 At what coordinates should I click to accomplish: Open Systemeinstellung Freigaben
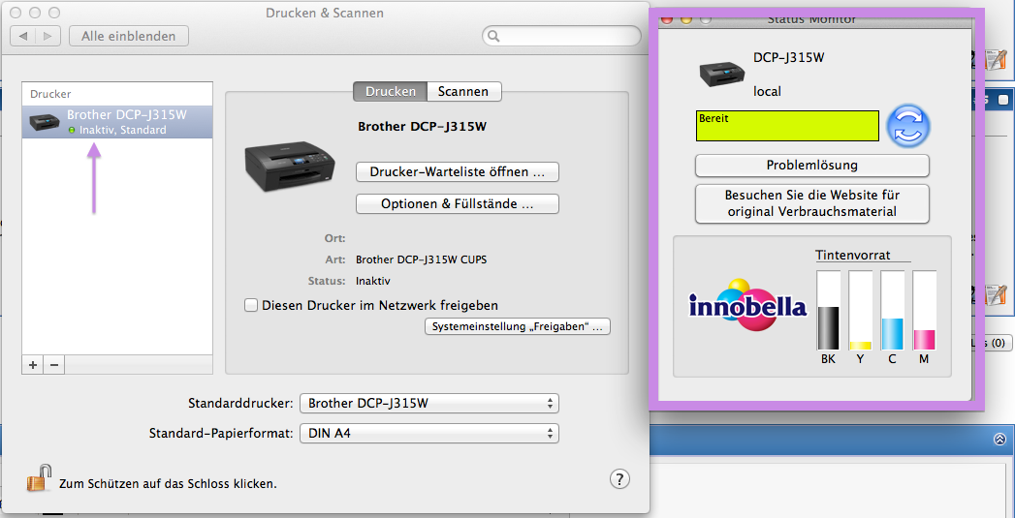coord(518,326)
